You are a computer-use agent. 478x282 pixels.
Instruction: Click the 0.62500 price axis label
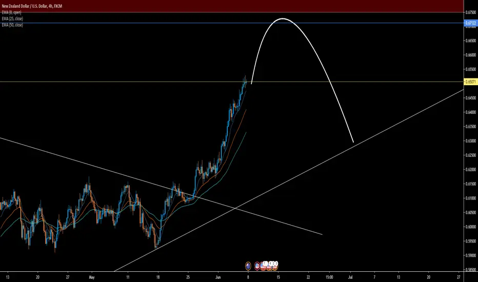471,155
